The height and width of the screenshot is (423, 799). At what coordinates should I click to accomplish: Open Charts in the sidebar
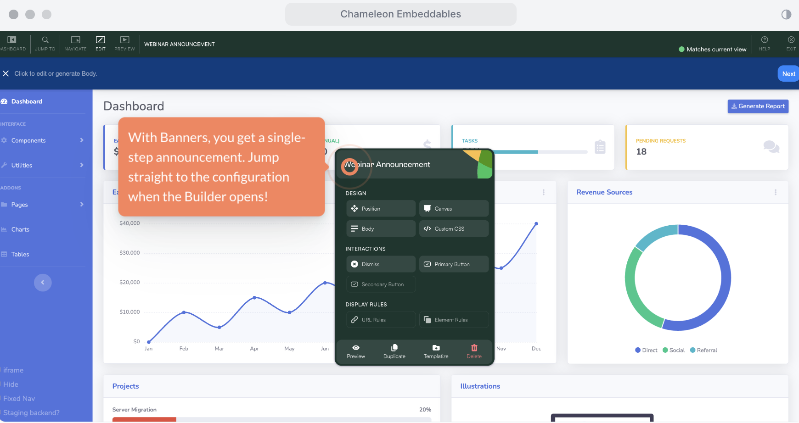coord(20,229)
